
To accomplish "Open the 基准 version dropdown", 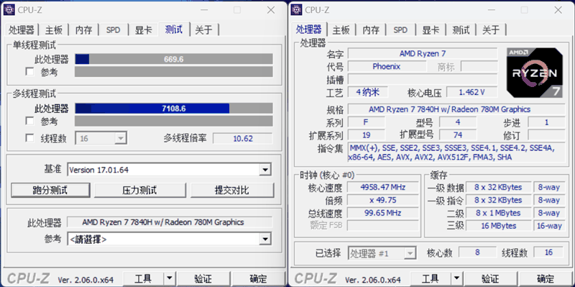I will pos(264,170).
